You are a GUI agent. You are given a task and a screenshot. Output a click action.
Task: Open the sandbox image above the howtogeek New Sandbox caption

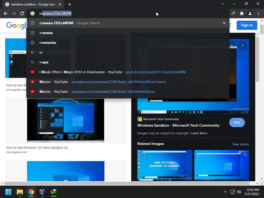[65, 120]
